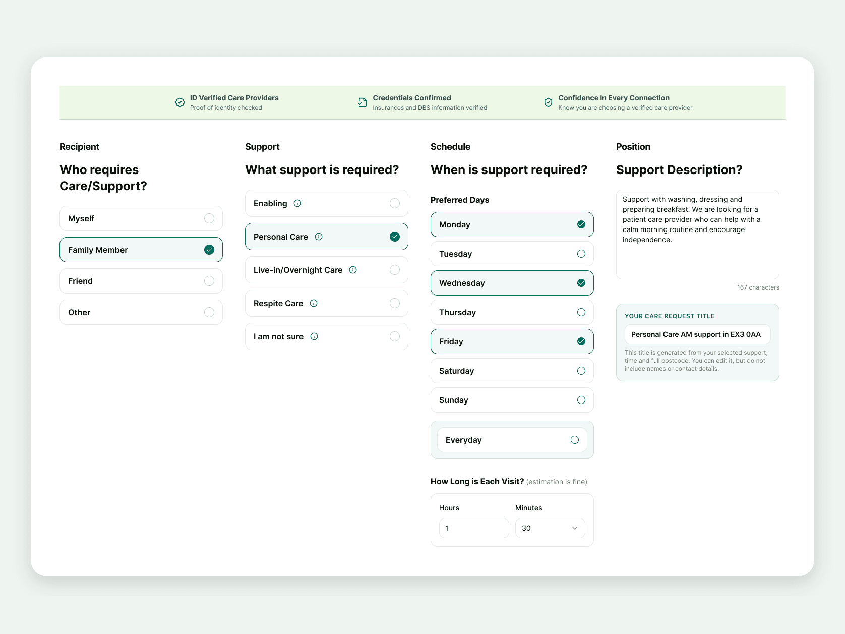845x634 pixels.
Task: Click the 'Preferred Days' label
Action: point(460,200)
